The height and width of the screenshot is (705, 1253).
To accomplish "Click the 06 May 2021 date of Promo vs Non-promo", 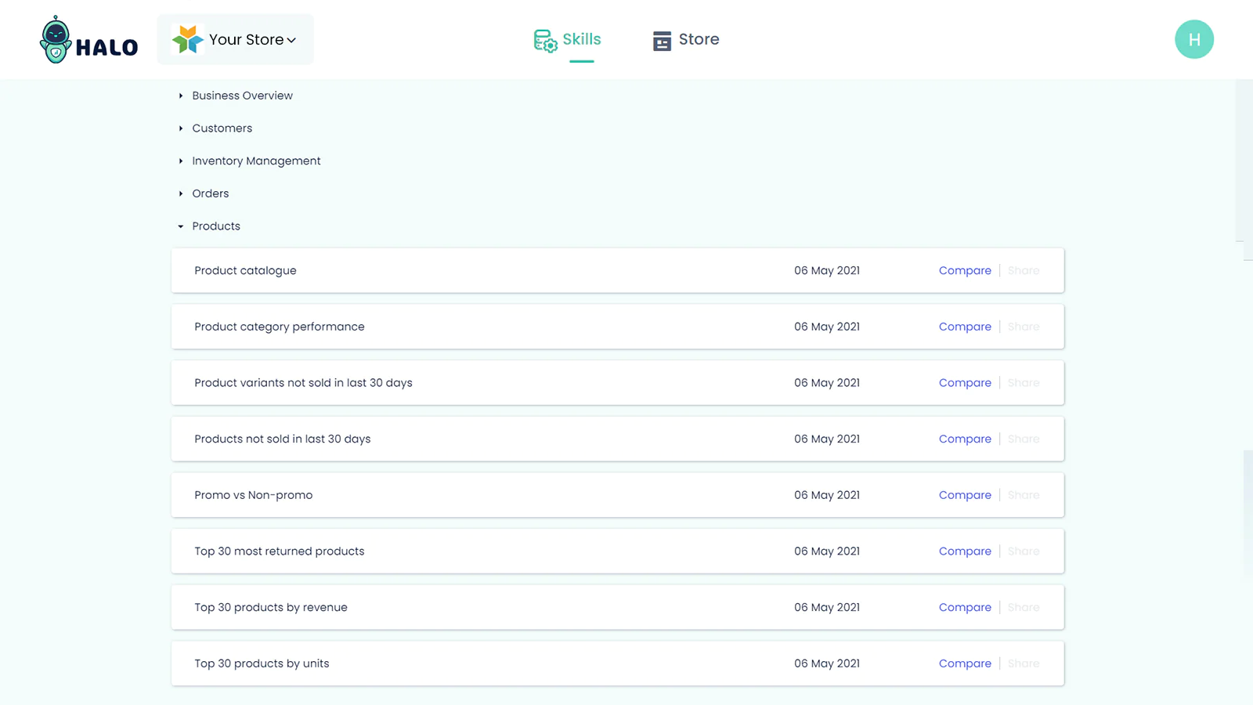I will pos(827,495).
